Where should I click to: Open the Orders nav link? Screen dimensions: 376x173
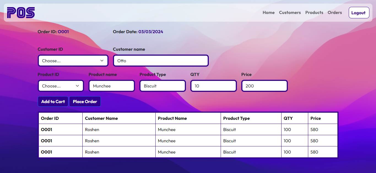coord(335,13)
